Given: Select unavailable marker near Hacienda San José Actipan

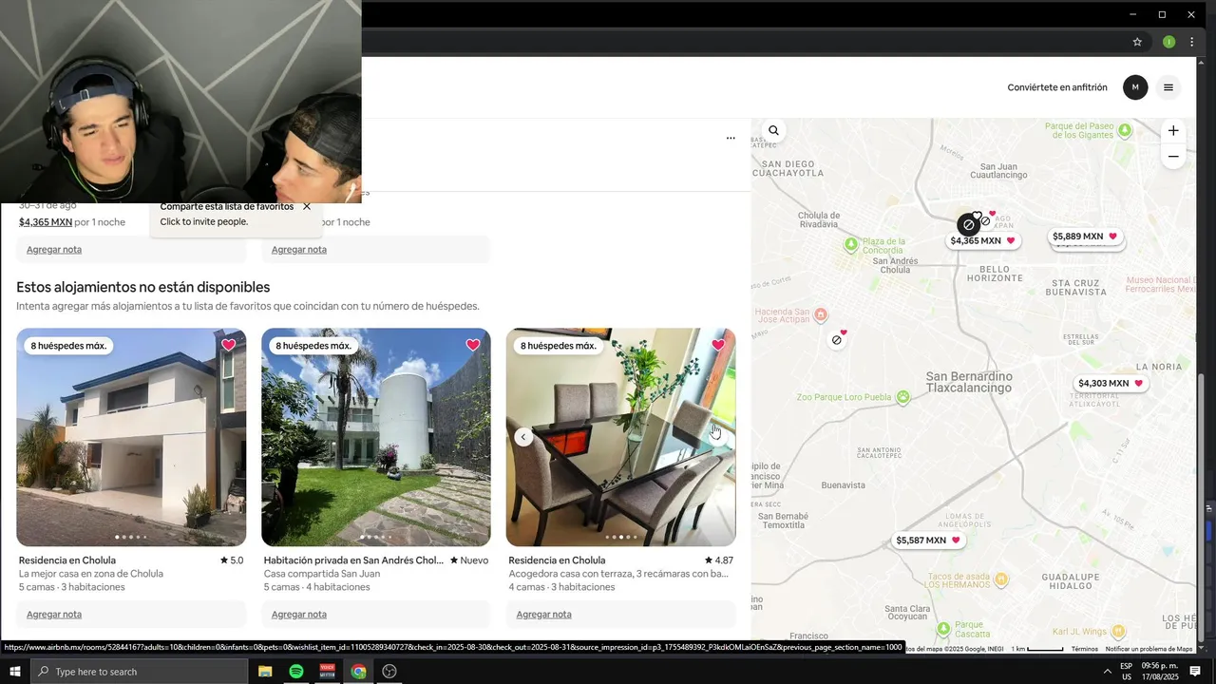Looking at the screenshot, I should point(837,340).
